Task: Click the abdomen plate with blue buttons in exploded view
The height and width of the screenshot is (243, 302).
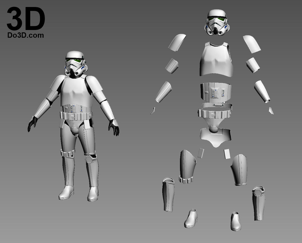Action: pyautogui.click(x=217, y=92)
